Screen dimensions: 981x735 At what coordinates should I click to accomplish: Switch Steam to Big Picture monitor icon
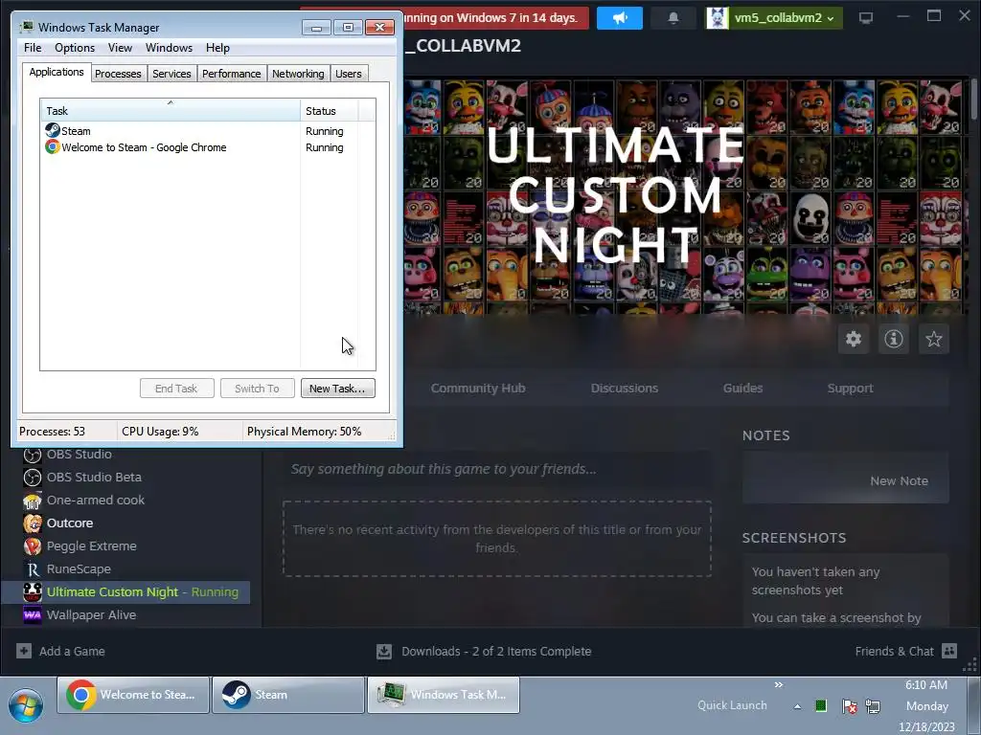pos(866,17)
